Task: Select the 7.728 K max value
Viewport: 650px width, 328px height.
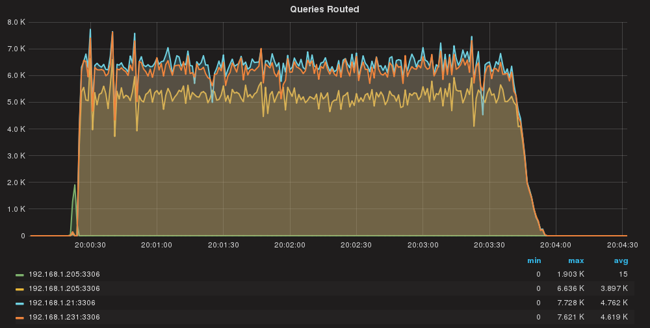Action: click(571, 303)
